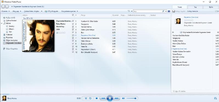
Task: Turn repeat on
Action: pos(90,98)
